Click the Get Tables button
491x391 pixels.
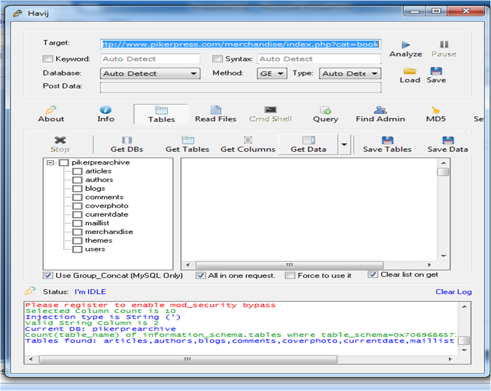(187, 145)
